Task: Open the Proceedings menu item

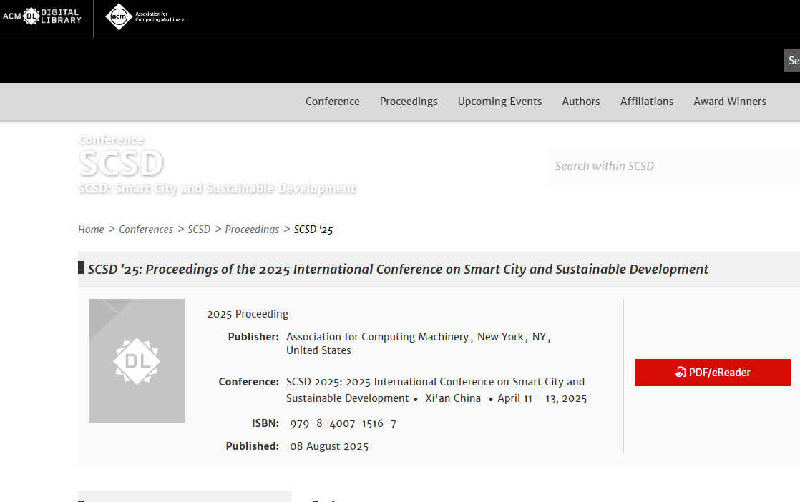Action: [409, 102]
